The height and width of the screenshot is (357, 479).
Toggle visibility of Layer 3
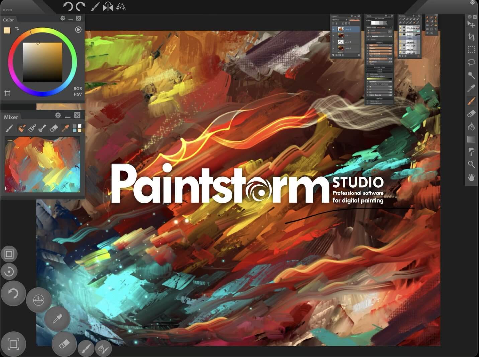click(333, 41)
